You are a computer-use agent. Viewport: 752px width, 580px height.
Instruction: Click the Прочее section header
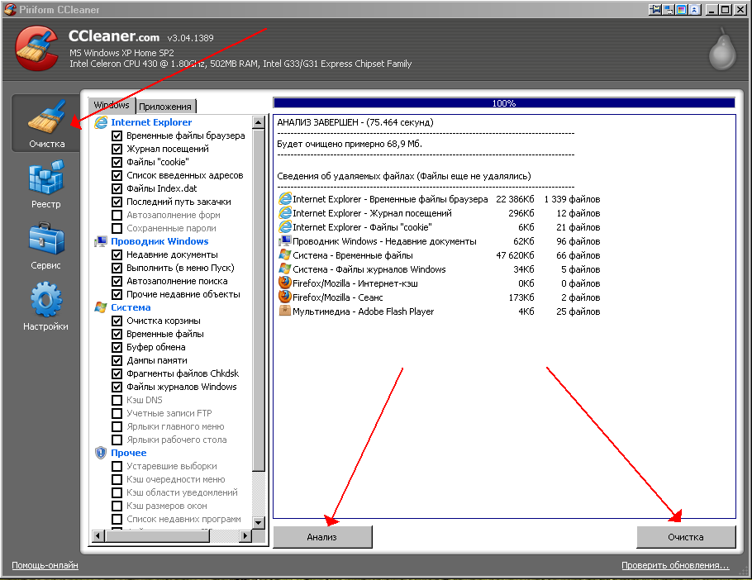(x=129, y=453)
